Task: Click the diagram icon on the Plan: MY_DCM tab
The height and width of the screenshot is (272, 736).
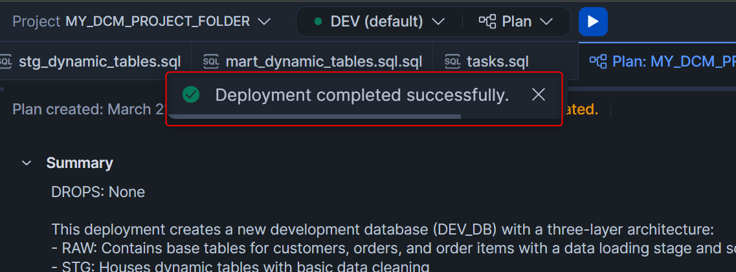Action: 598,61
